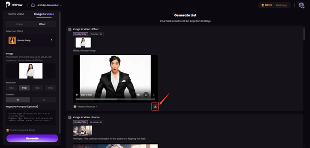Switch to the Text to Video tab
The height and width of the screenshot is (148, 310).
(16, 14)
